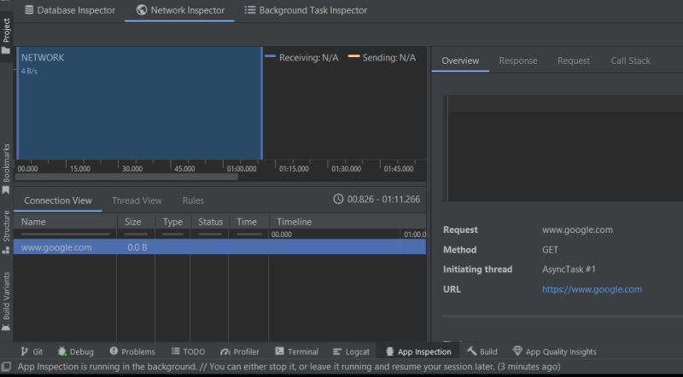Screen dimensions: 683x377
Task: Click the Background Task Inspector list icon
Action: click(x=249, y=9)
